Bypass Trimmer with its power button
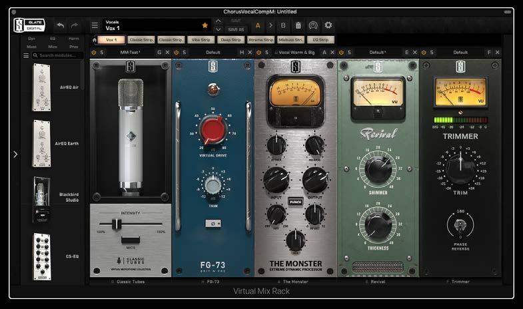Screen dimensions: 523x309 [424, 53]
